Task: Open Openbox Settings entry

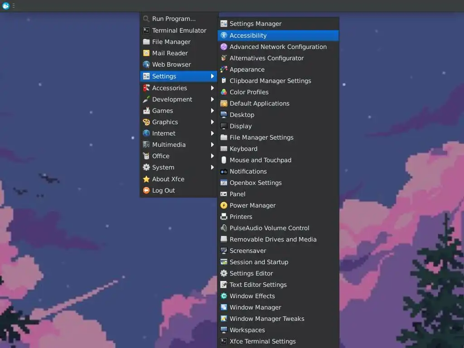Action: coord(278,183)
